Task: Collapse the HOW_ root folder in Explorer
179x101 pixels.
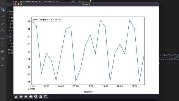Action: pyautogui.click(x=10, y=11)
